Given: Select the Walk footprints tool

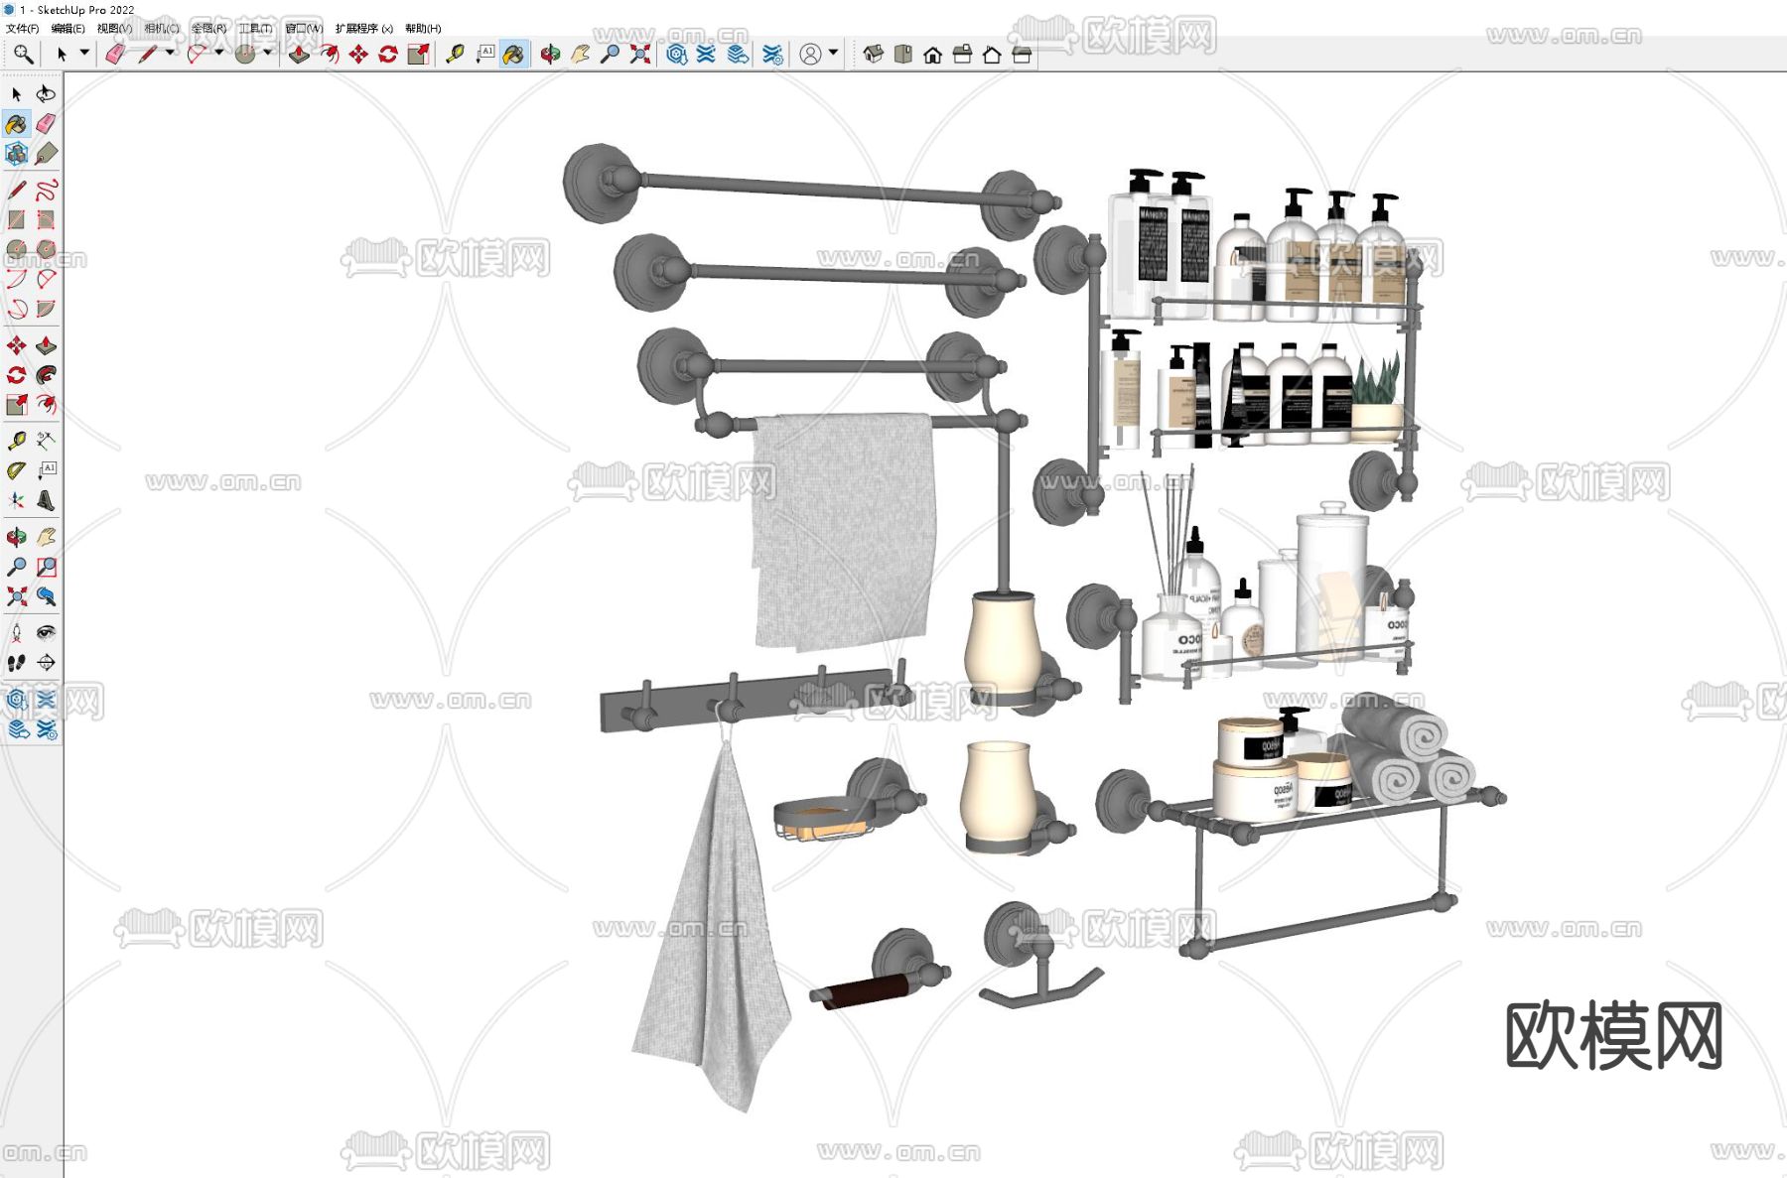Looking at the screenshot, I should [16, 662].
